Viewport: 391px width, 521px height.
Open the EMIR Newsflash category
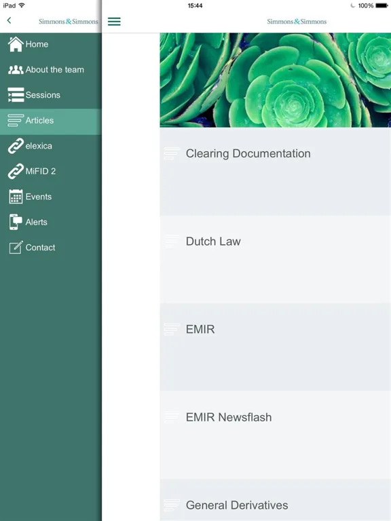click(276, 435)
